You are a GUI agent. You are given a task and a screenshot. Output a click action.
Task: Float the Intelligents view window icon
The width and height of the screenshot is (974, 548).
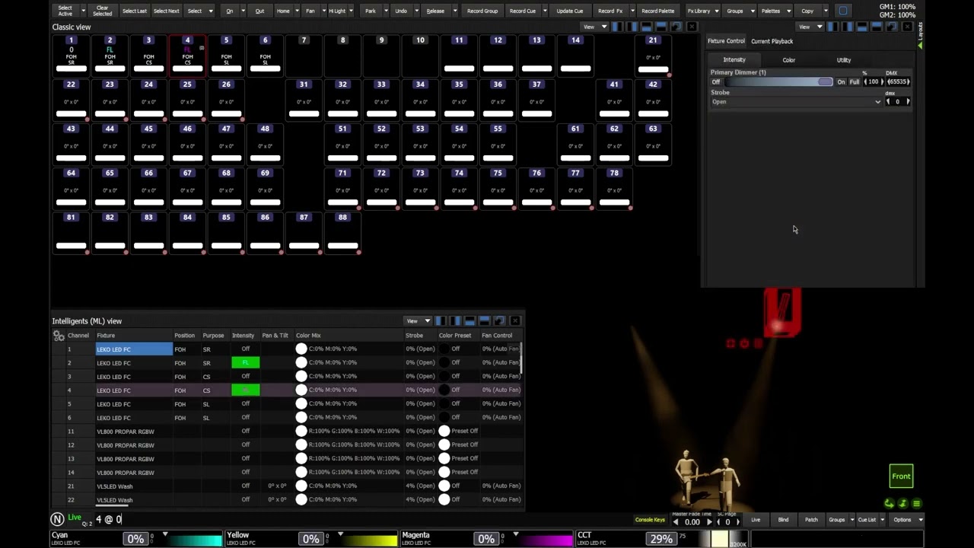click(x=499, y=320)
